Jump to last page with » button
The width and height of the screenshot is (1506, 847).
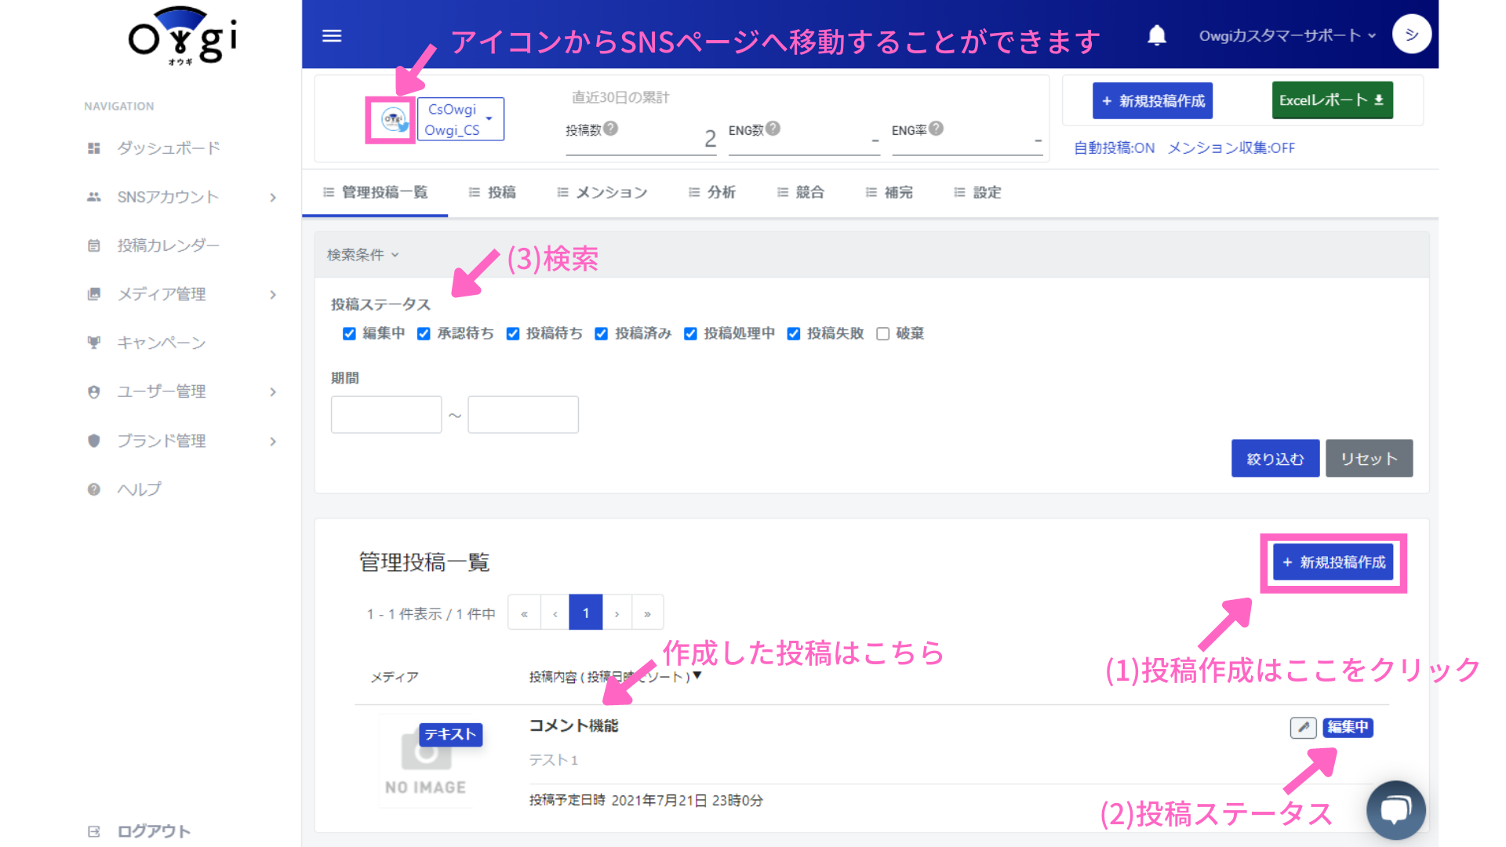tap(647, 613)
